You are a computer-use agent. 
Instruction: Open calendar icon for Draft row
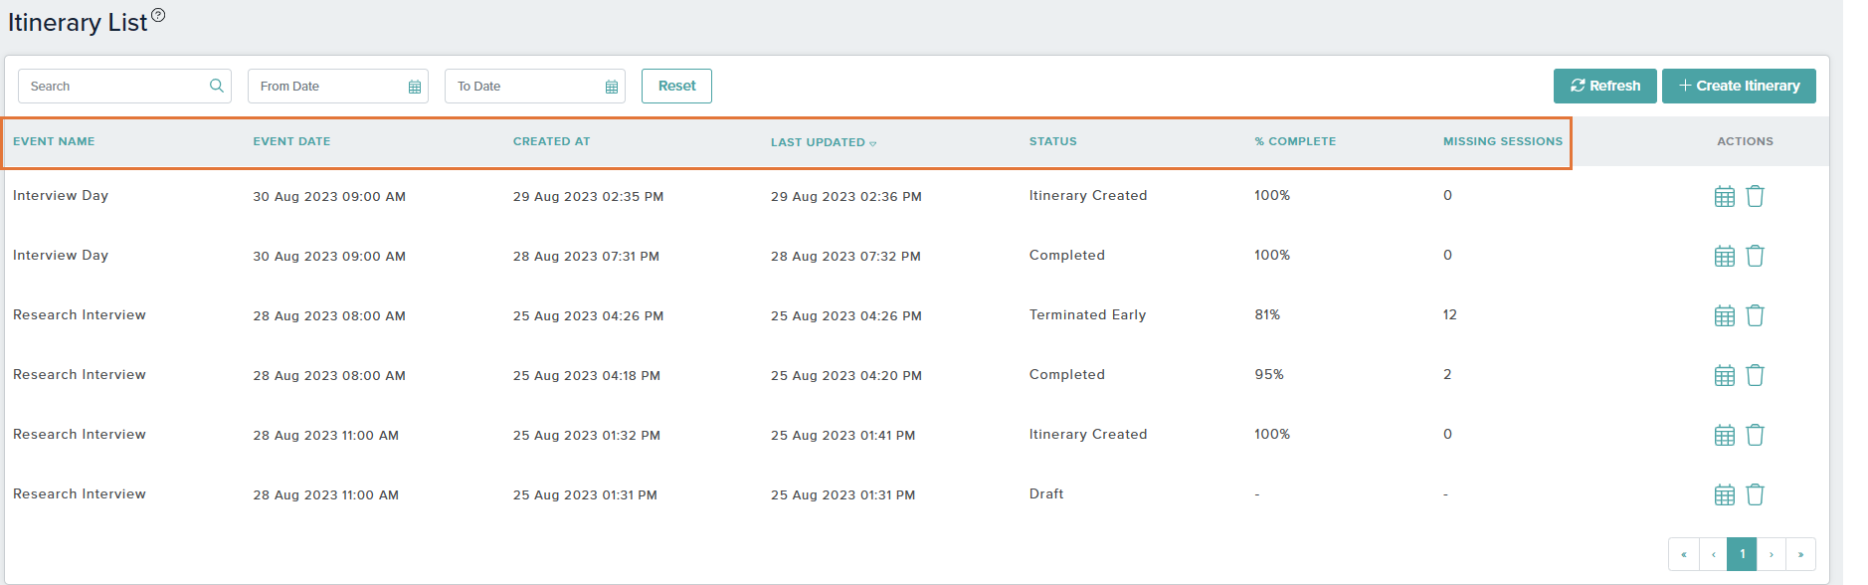1725,494
